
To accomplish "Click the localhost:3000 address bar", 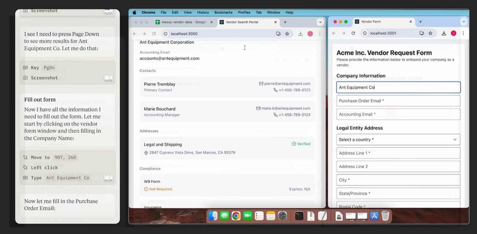I will [217, 34].
